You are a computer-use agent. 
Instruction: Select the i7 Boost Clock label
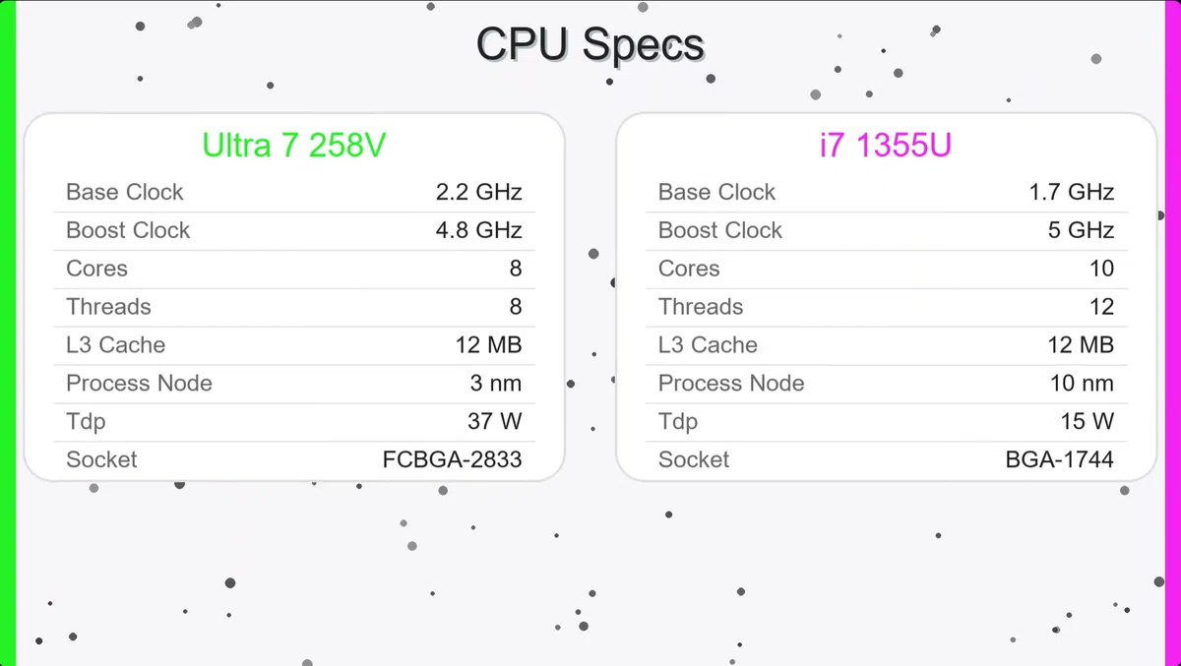(719, 230)
